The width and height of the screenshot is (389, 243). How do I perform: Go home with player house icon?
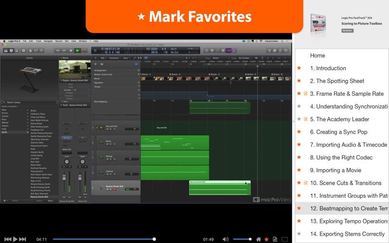pos(259,239)
